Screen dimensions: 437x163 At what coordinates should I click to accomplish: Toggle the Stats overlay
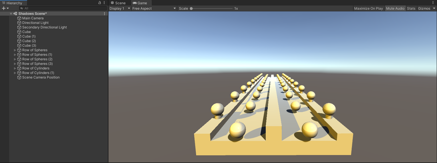coord(411,9)
